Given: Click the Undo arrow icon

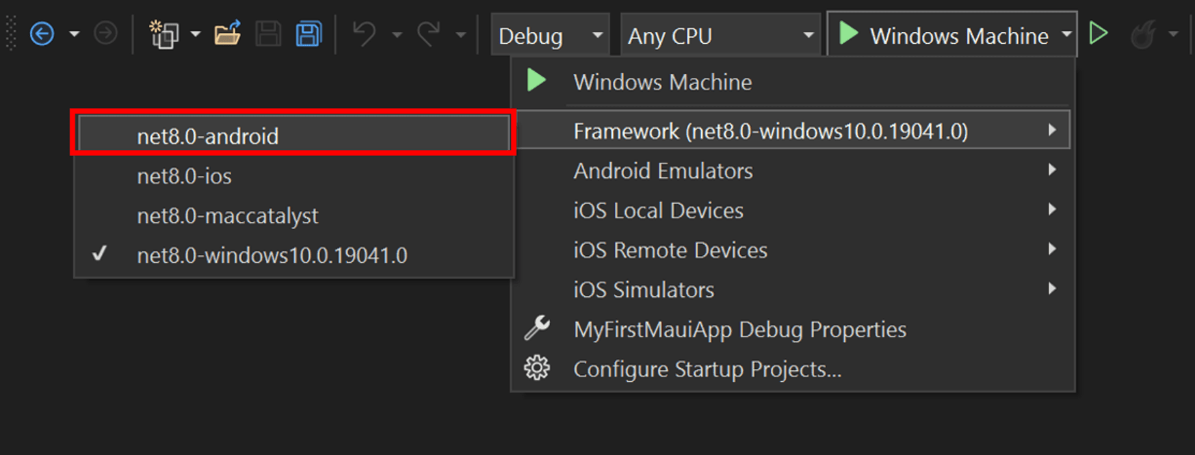Looking at the screenshot, I should tap(364, 34).
